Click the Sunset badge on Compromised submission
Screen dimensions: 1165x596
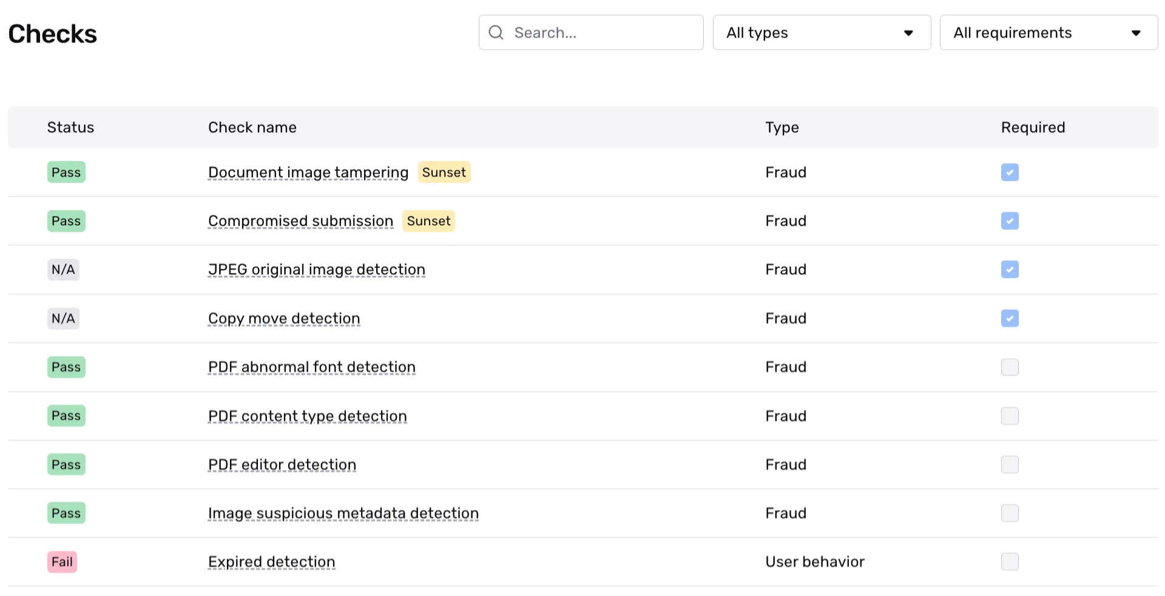tap(428, 221)
